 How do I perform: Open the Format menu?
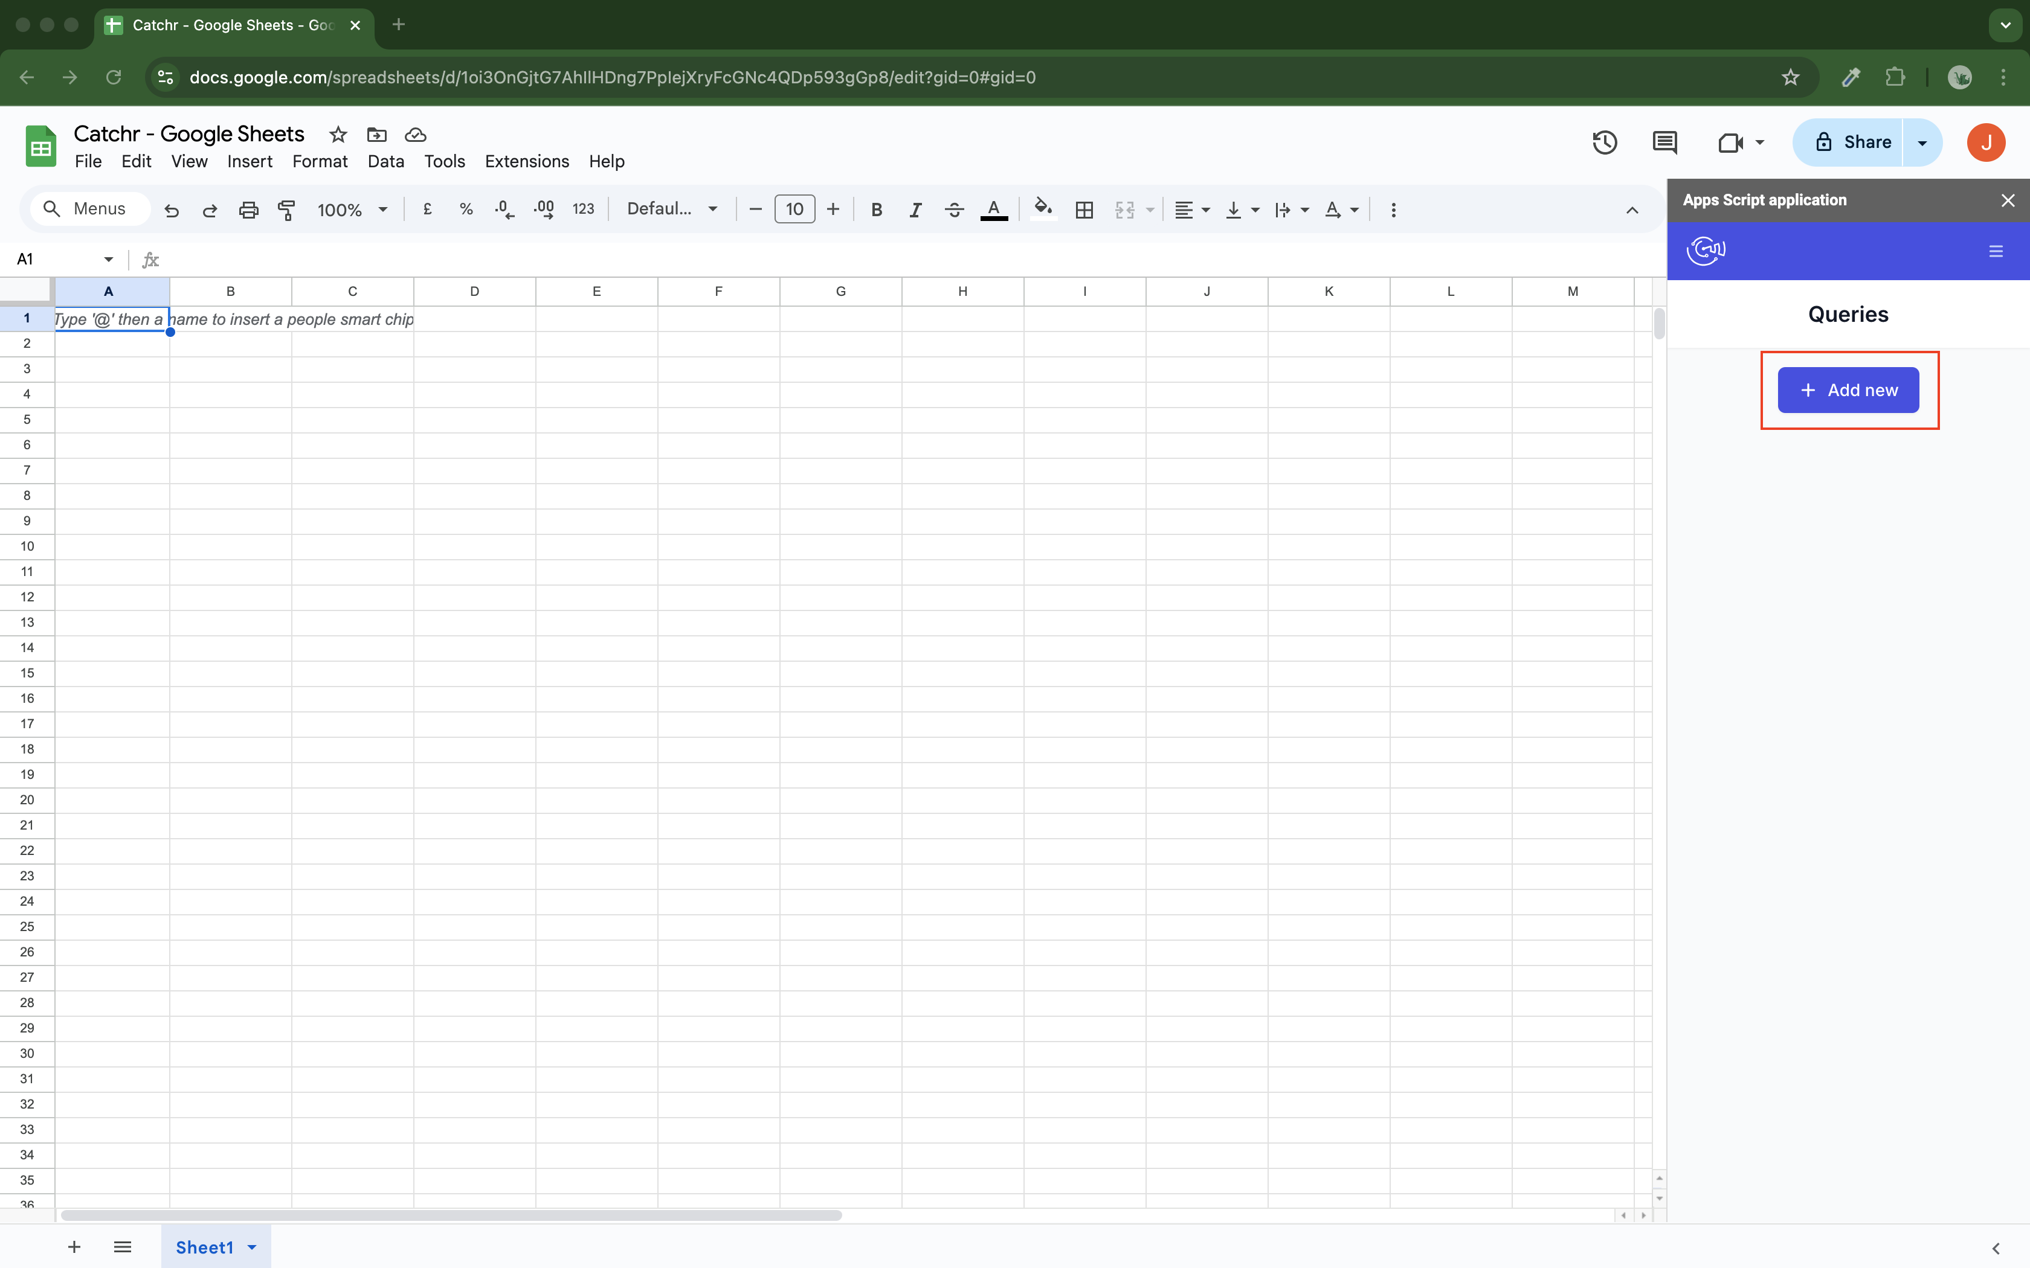(x=320, y=161)
